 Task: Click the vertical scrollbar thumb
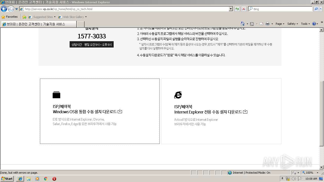click(321, 114)
